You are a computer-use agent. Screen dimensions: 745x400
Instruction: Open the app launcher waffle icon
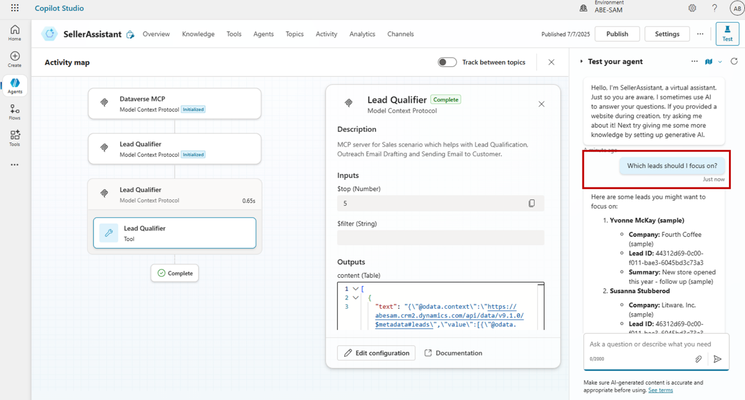pyautogui.click(x=15, y=8)
